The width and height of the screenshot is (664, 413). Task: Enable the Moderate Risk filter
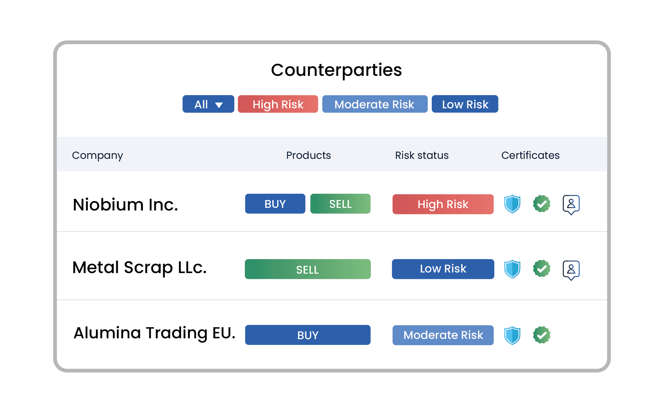click(x=375, y=104)
